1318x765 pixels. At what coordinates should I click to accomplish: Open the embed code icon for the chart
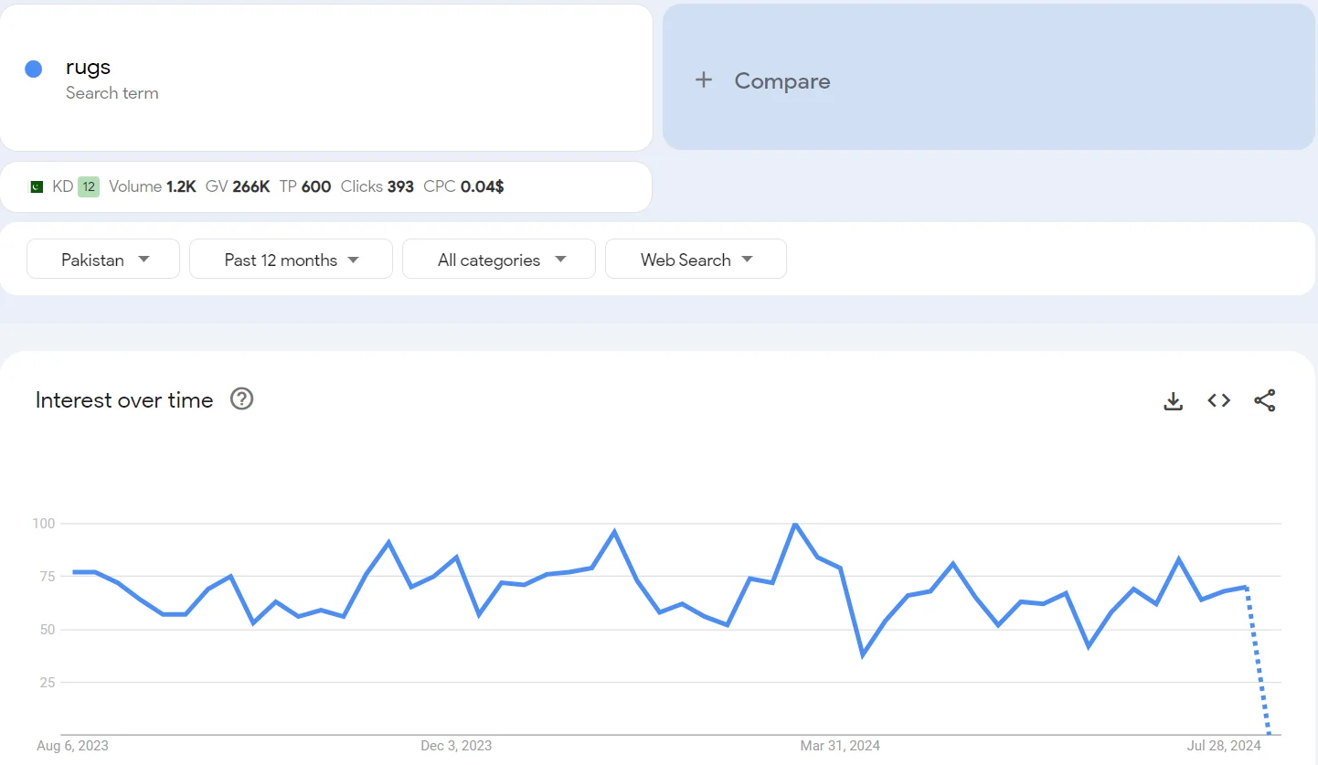click(1218, 400)
